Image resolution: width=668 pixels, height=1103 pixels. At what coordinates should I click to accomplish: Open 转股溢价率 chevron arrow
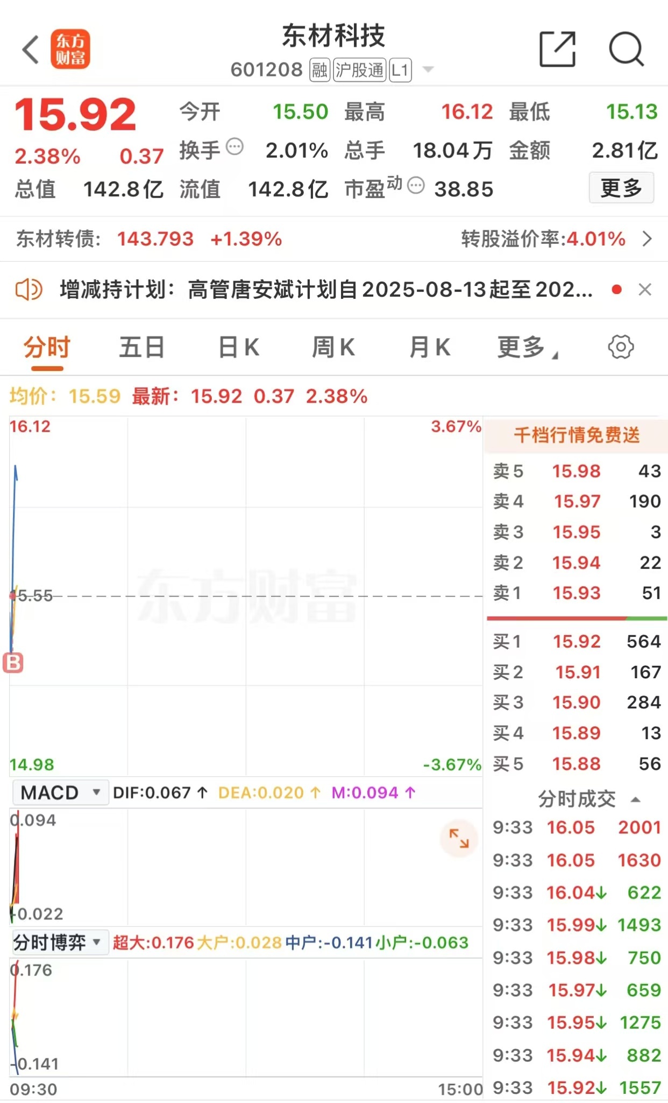[x=648, y=239]
